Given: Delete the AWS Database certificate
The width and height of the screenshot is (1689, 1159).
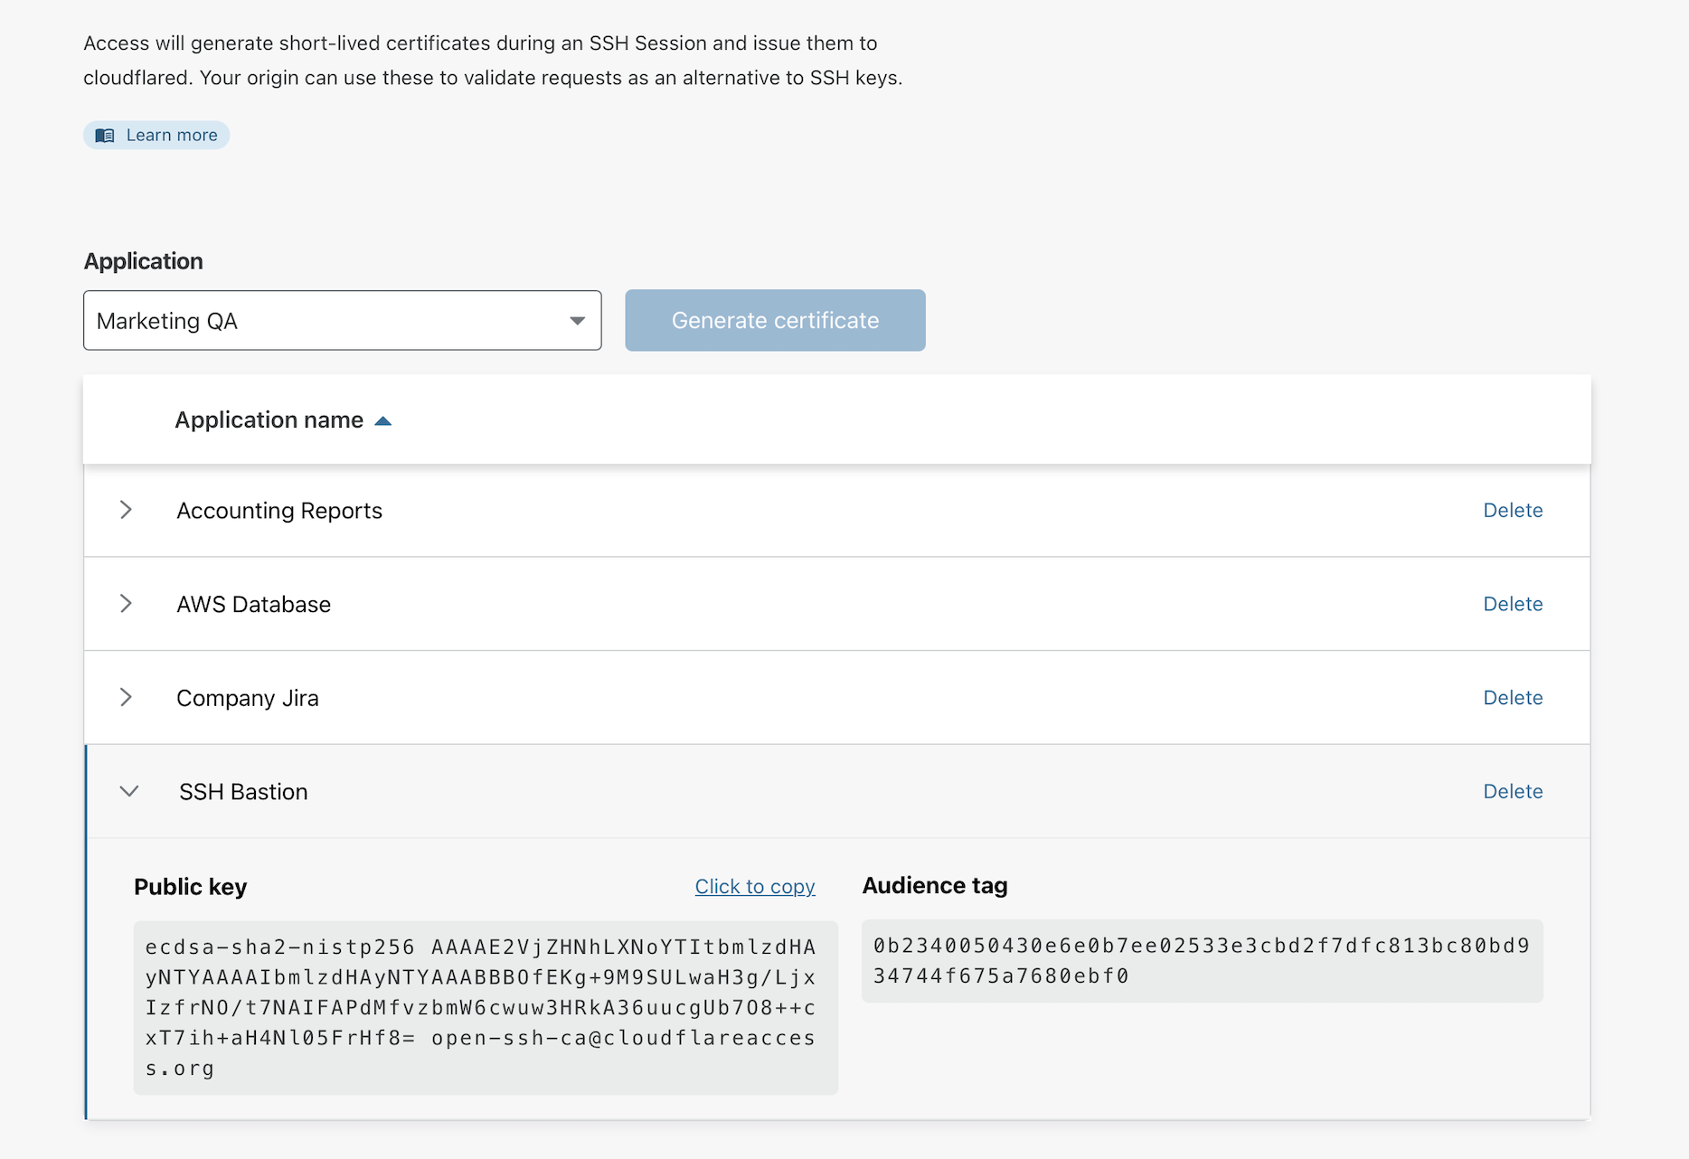Looking at the screenshot, I should pyautogui.click(x=1513, y=604).
